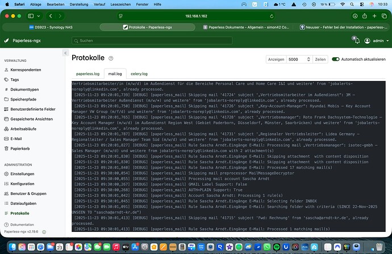Open the Ablage menu
The height and width of the screenshot is (254, 392).
pyautogui.click(x=35, y=4)
